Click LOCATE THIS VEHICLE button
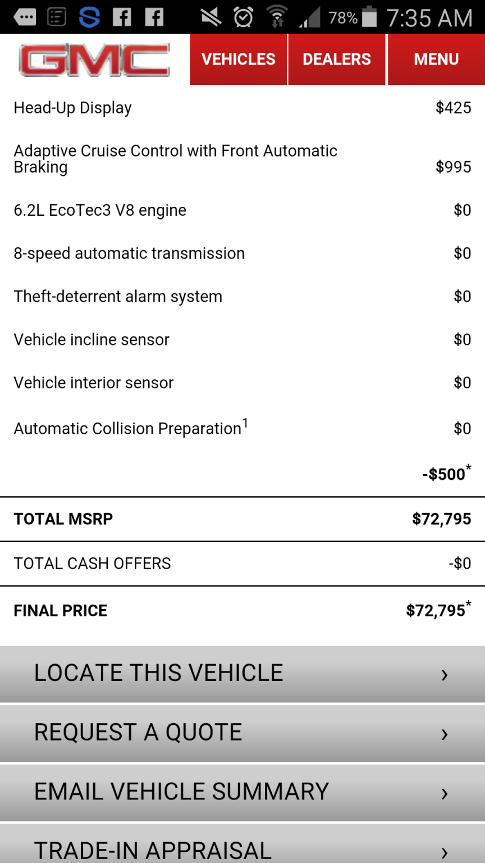This screenshot has height=863, width=485. click(x=242, y=674)
